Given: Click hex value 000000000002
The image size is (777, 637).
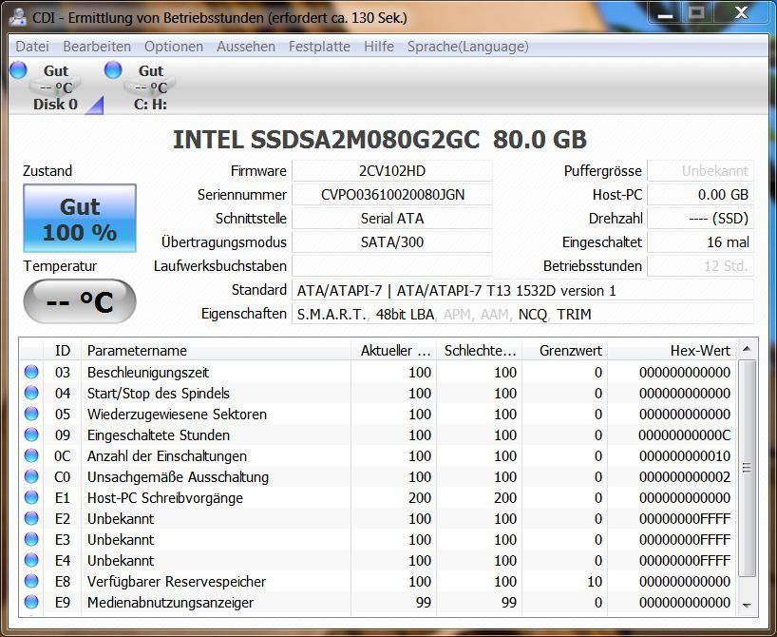Looking at the screenshot, I should tap(684, 476).
